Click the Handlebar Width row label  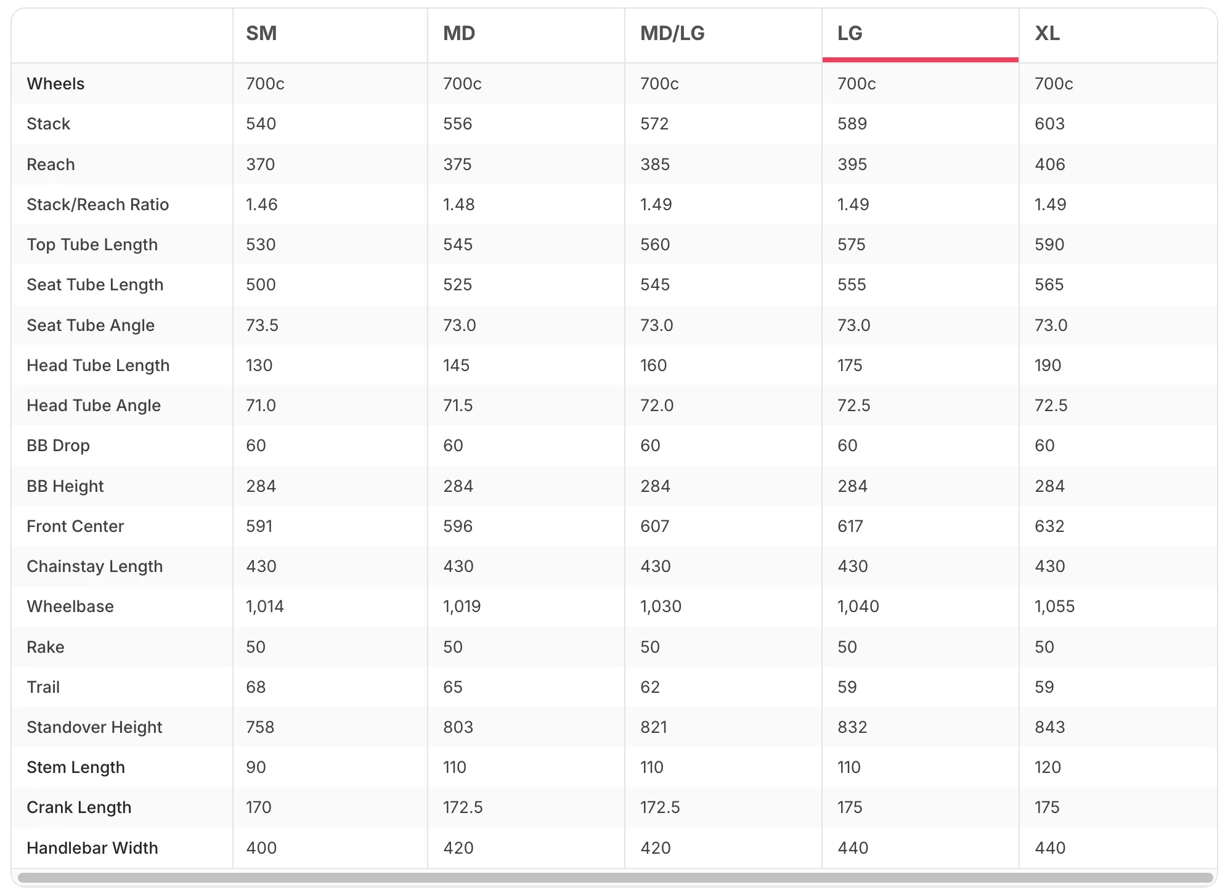pyautogui.click(x=92, y=848)
